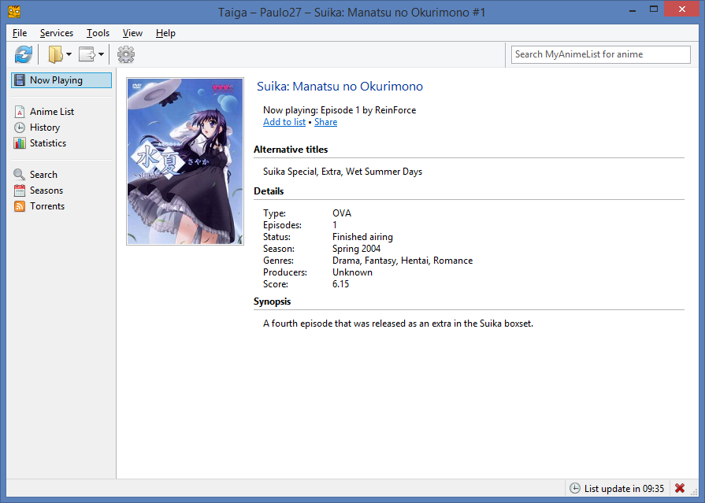The height and width of the screenshot is (503, 705).
Task: Click the Alternative titles heading
Action: 291,150
